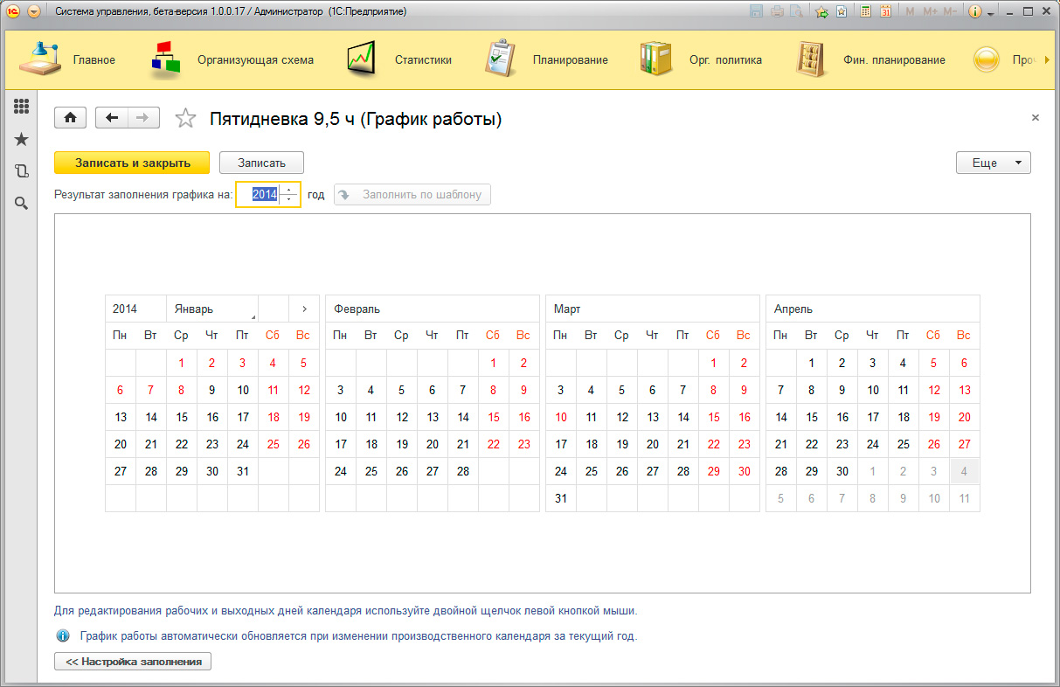Image resolution: width=1060 pixels, height=687 pixels.
Task: Open the Январь month selector
Action: pyautogui.click(x=211, y=309)
